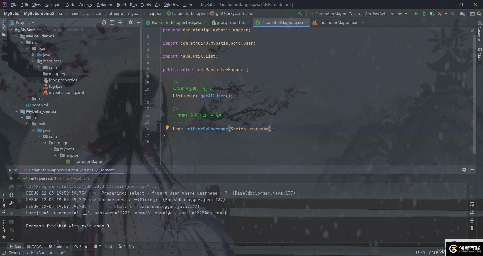Switch to ParameterMapper.xml tab
Screen dimensions: 483x256
point(339,22)
